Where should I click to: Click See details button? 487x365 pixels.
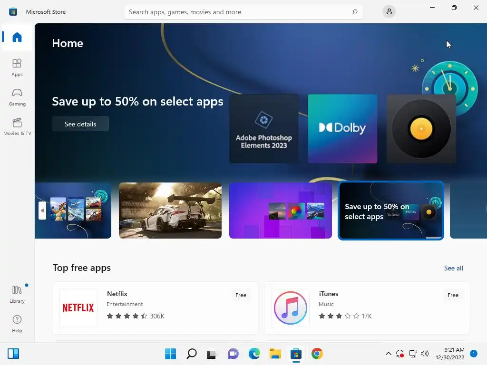80,124
